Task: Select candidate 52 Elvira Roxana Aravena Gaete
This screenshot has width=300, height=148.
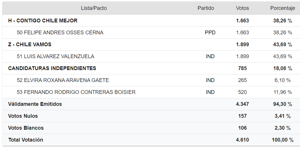Action: [63, 80]
